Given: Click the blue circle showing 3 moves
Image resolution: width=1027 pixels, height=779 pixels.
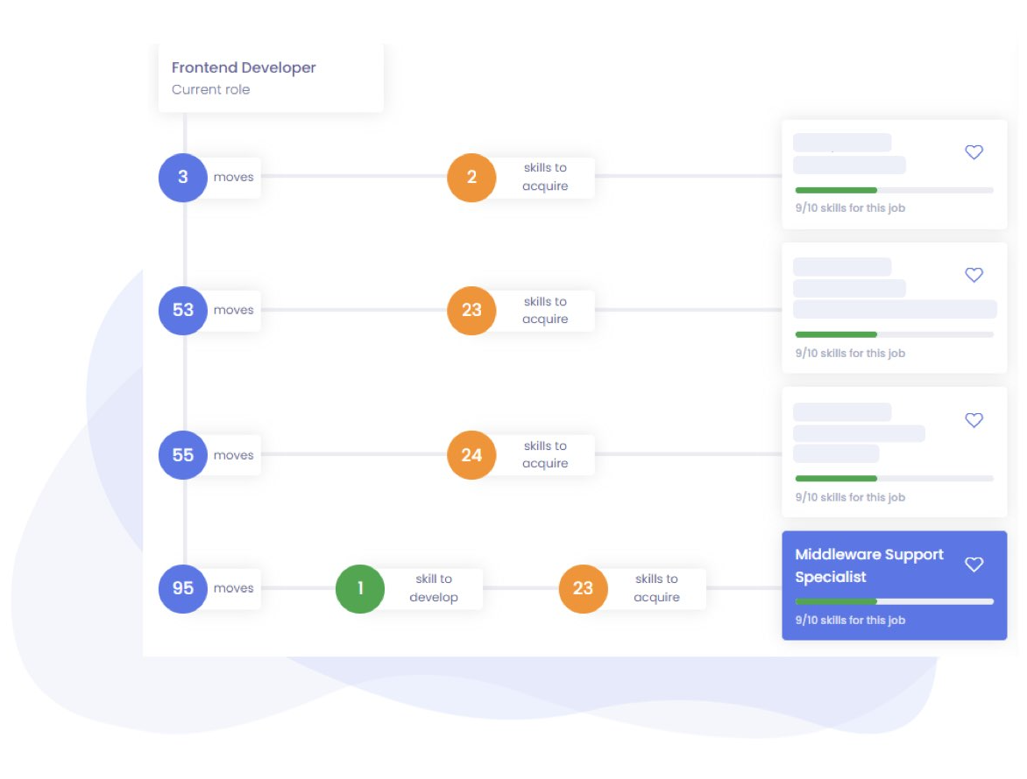Looking at the screenshot, I should pyautogui.click(x=182, y=177).
